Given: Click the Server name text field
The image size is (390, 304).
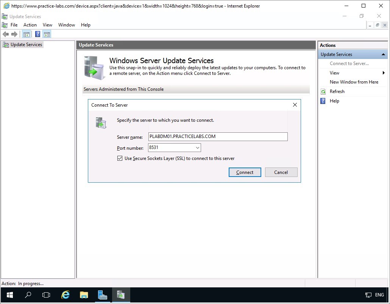Looking at the screenshot, I should 218,136.
